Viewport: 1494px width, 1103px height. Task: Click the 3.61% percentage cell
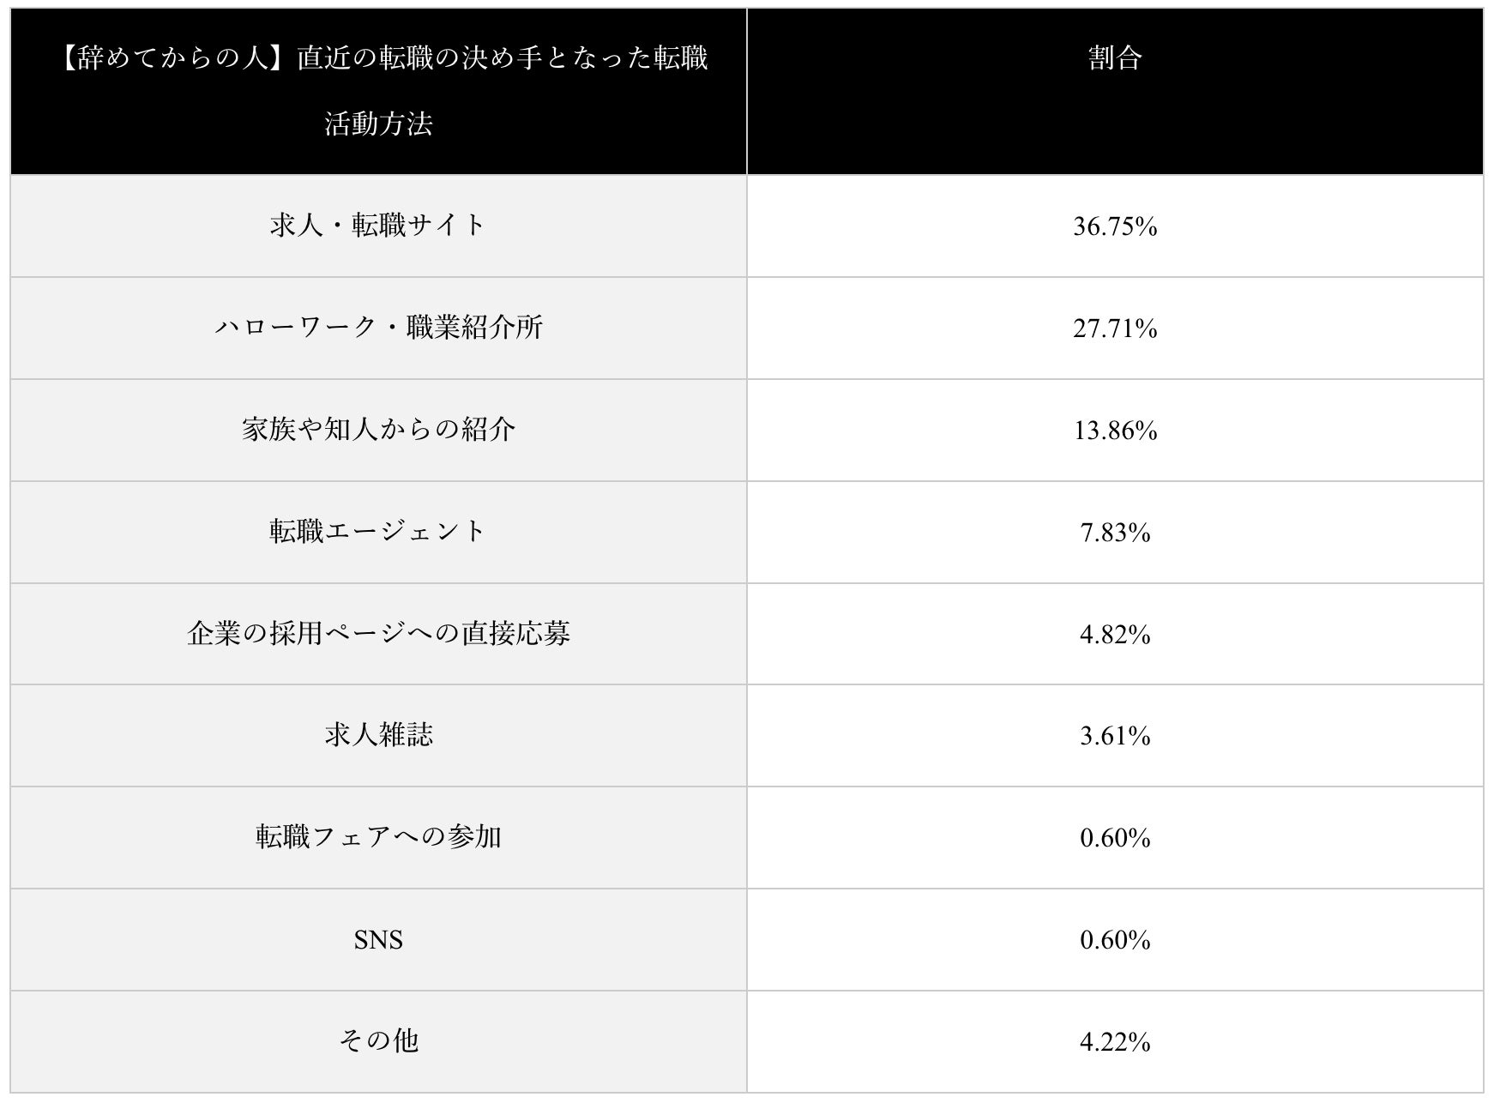pyautogui.click(x=1114, y=736)
